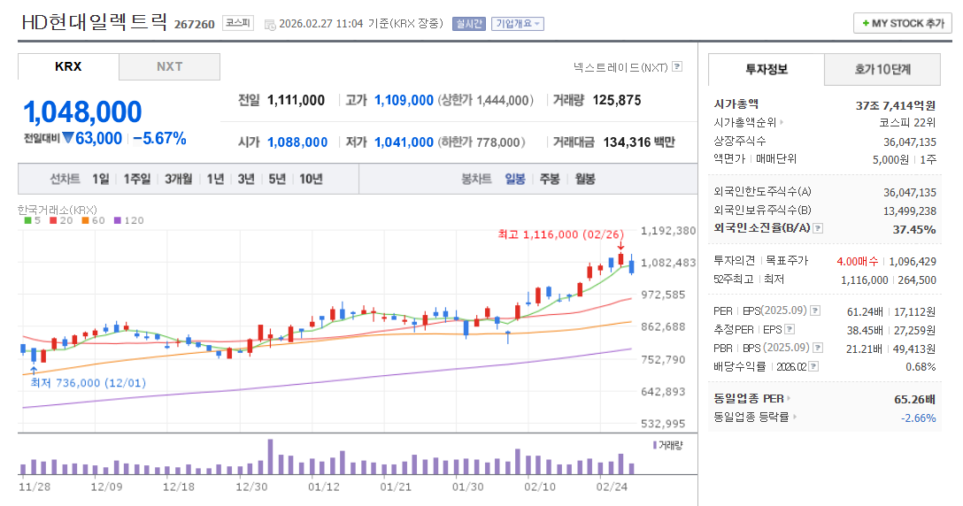Show the 1년 line chart
This screenshot has width=963, height=506.
[x=215, y=179]
